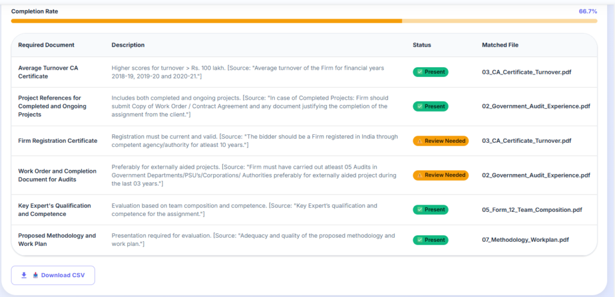Click the checkmark icon in the Project References row's Present badge

click(x=420, y=106)
